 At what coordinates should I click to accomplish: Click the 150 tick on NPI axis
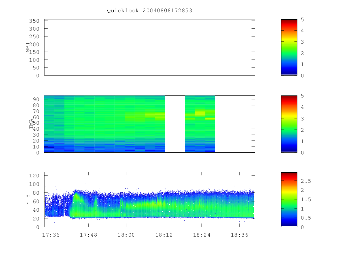coord(34,52)
